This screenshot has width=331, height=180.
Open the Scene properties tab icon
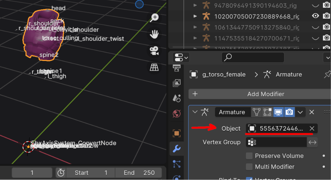(x=177, y=98)
